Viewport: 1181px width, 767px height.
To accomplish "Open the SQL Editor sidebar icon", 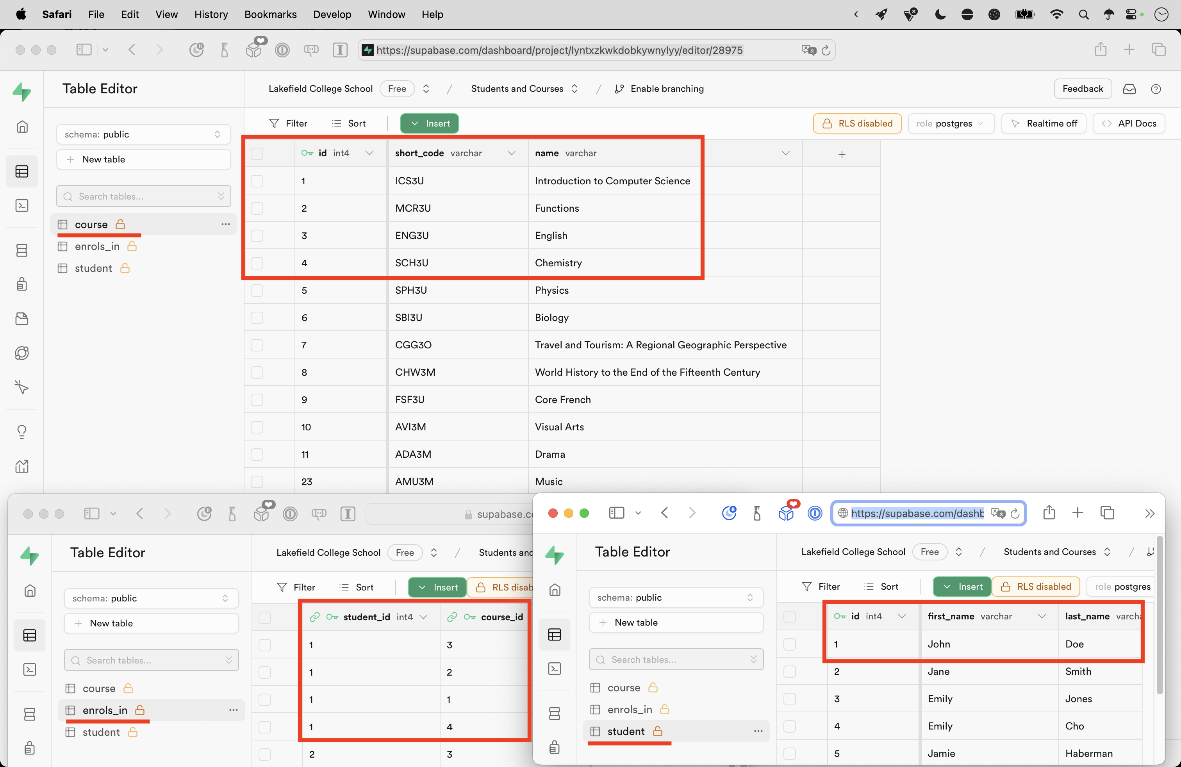I will click(x=22, y=205).
